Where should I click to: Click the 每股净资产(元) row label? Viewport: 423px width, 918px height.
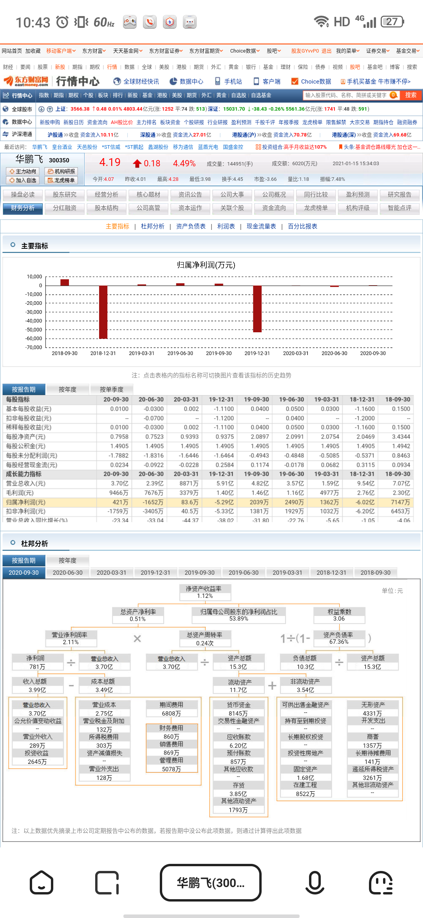tap(25, 437)
